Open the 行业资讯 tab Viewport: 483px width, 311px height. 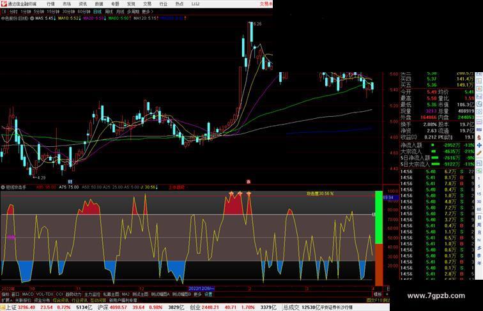coord(79,300)
